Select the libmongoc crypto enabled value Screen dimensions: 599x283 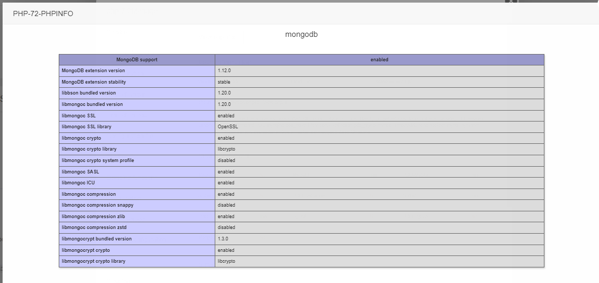[380, 138]
